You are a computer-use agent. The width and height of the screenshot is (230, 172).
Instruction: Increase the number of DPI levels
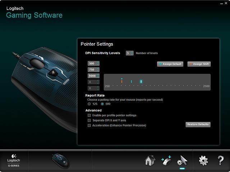(x=132, y=52)
